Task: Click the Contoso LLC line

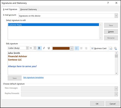Action: (15, 60)
